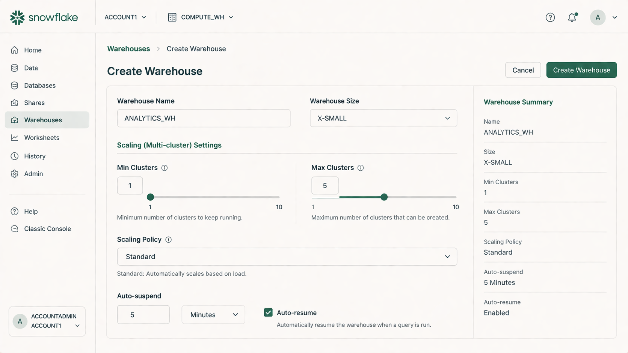Image resolution: width=628 pixels, height=353 pixels.
Task: Click the Warehouse Name input field
Action: [x=204, y=118]
